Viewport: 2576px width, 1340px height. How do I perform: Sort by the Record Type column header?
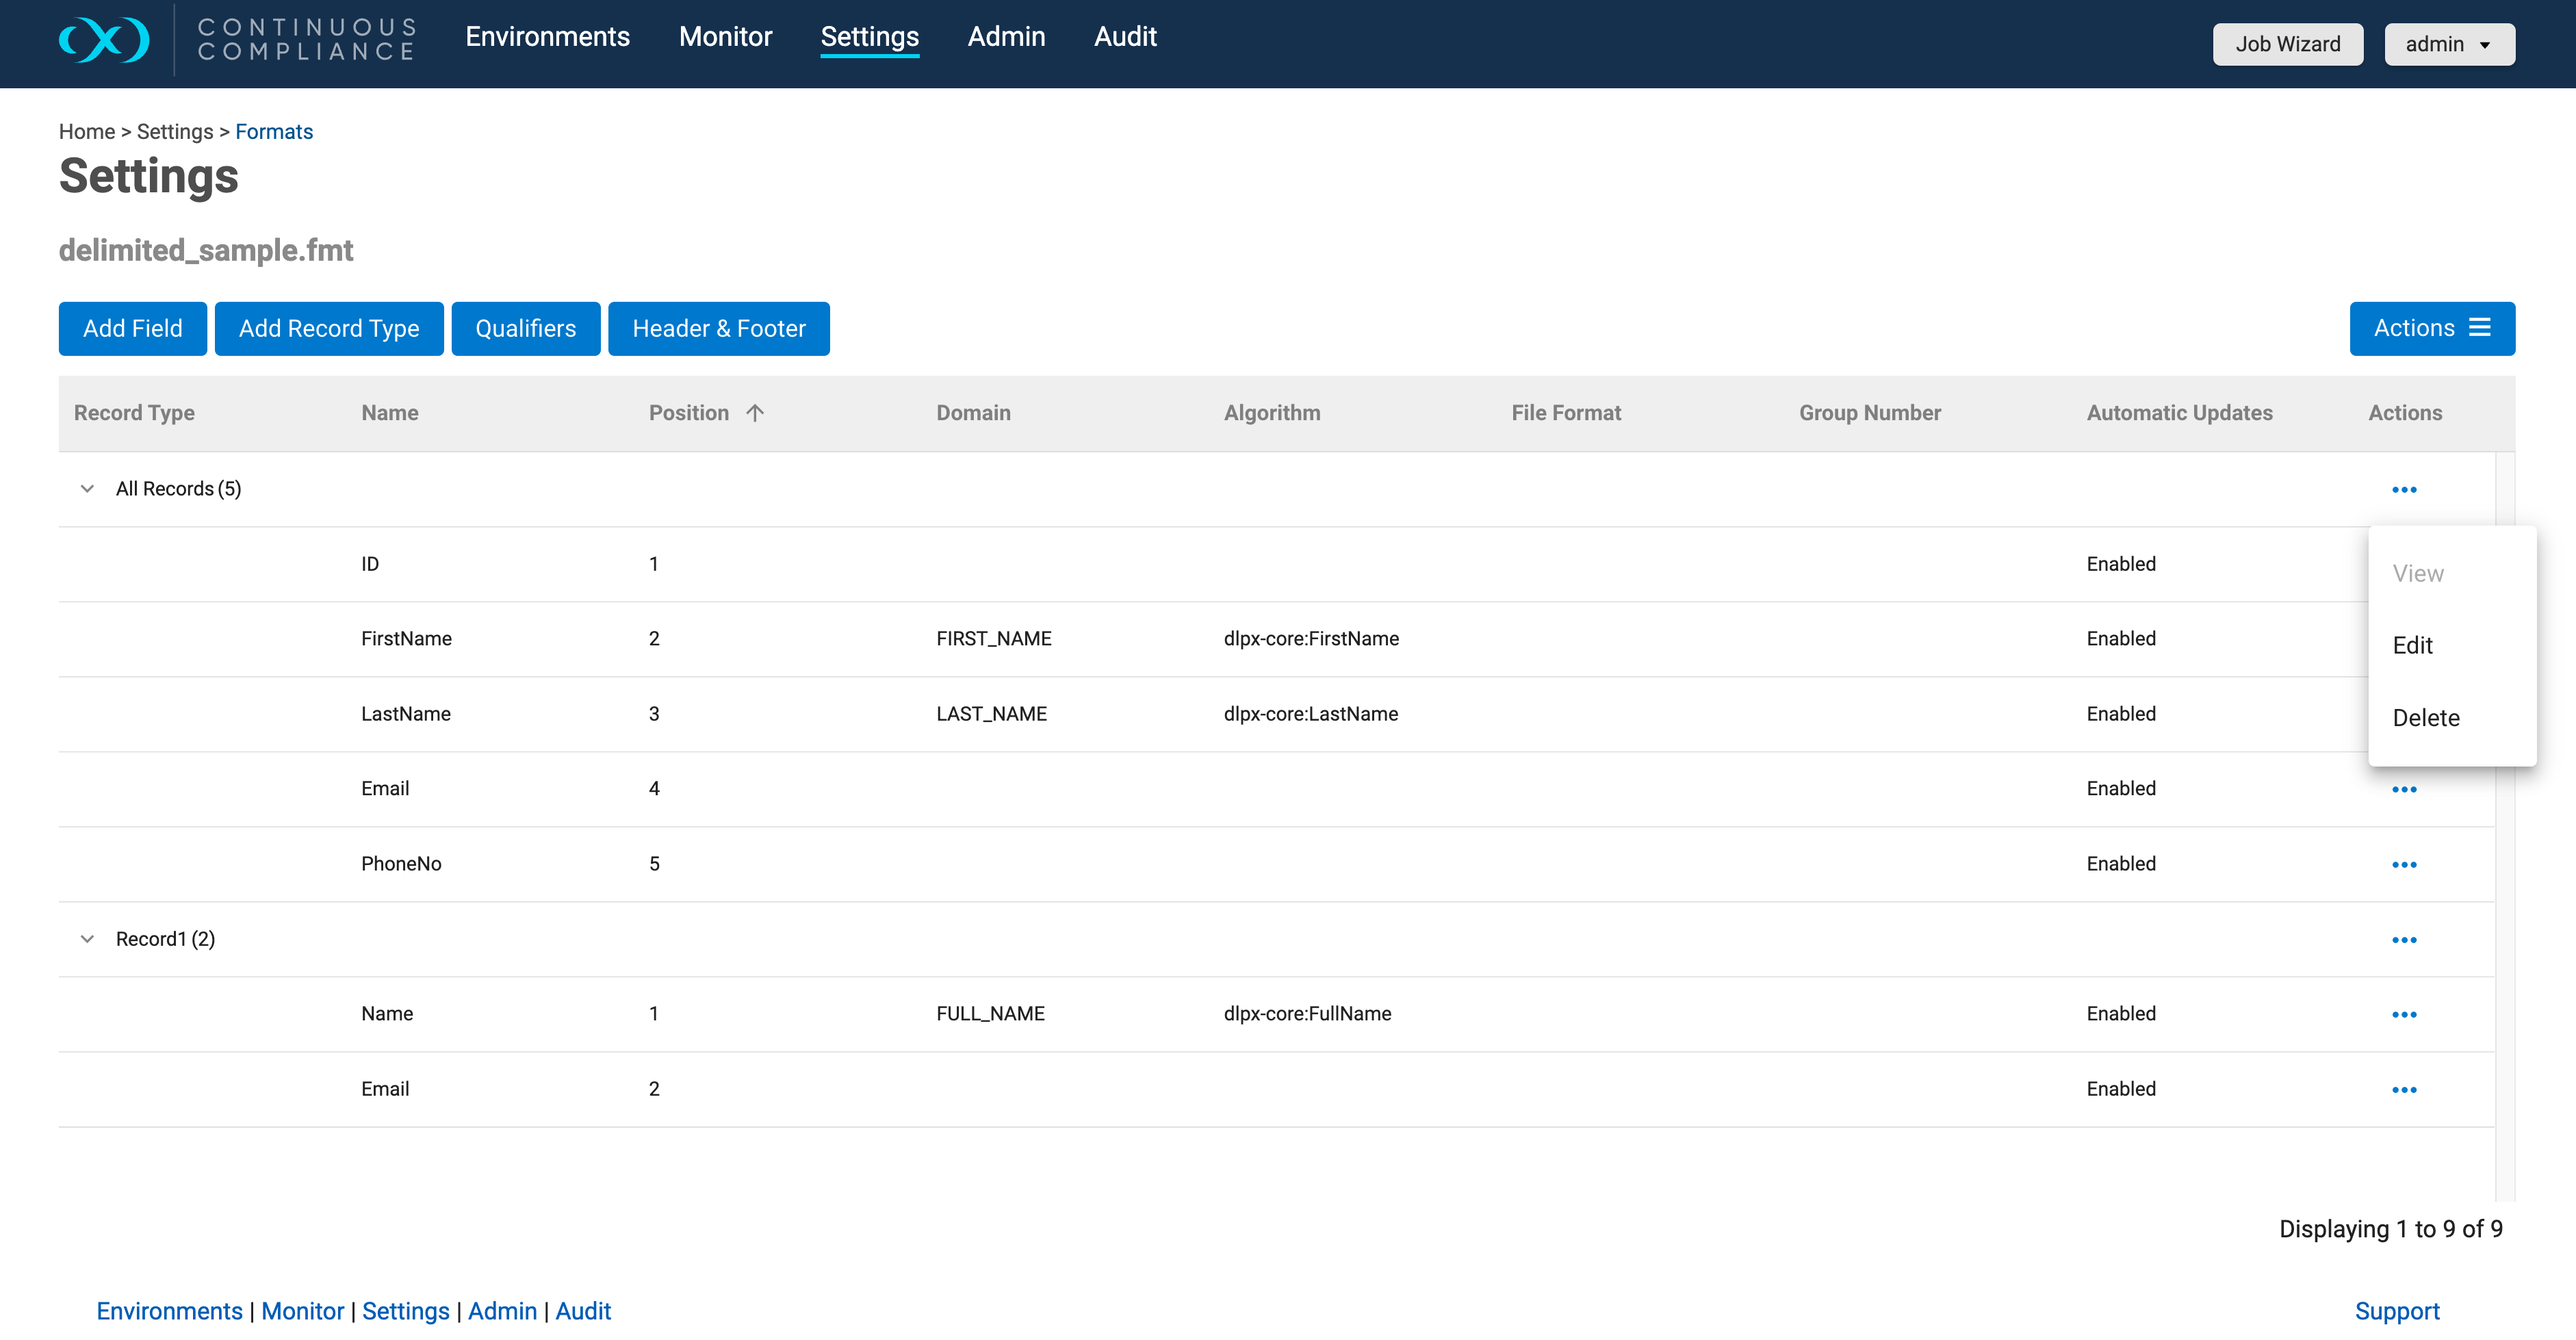[134, 413]
